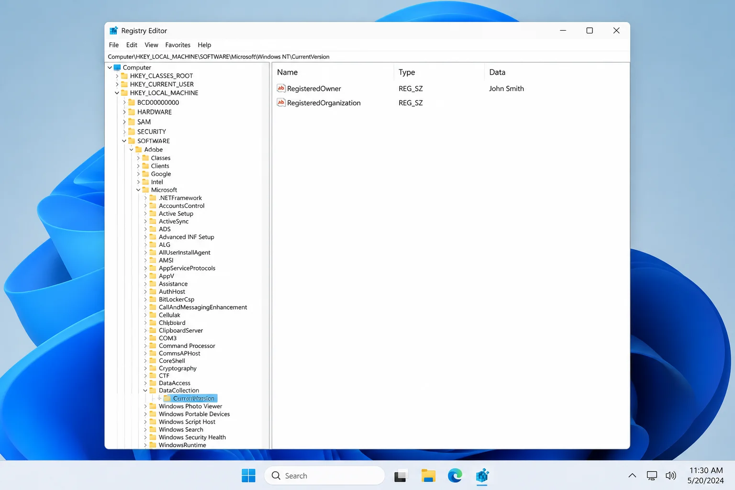This screenshot has width=735, height=490.
Task: Open the network status tray icon
Action: pyautogui.click(x=652, y=476)
